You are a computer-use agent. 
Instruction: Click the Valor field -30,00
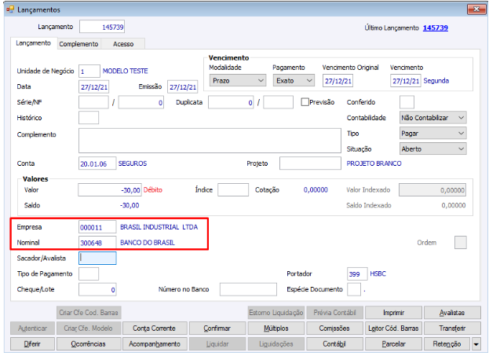tap(110, 190)
